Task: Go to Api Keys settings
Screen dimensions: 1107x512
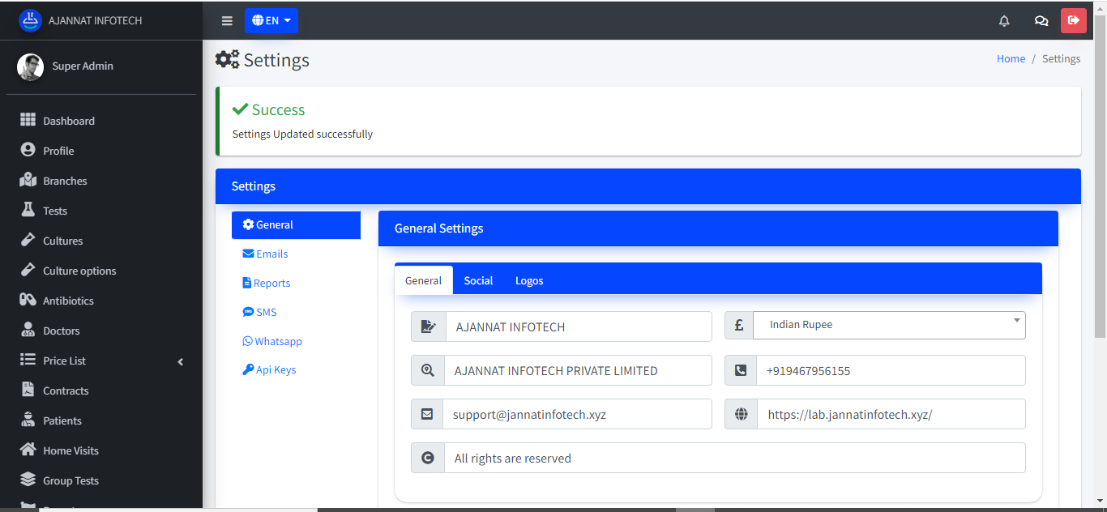Action: tap(276, 369)
